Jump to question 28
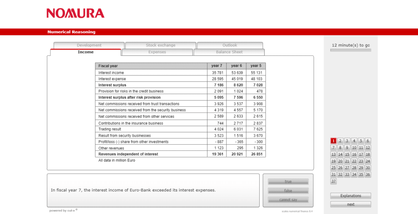 point(354,168)
